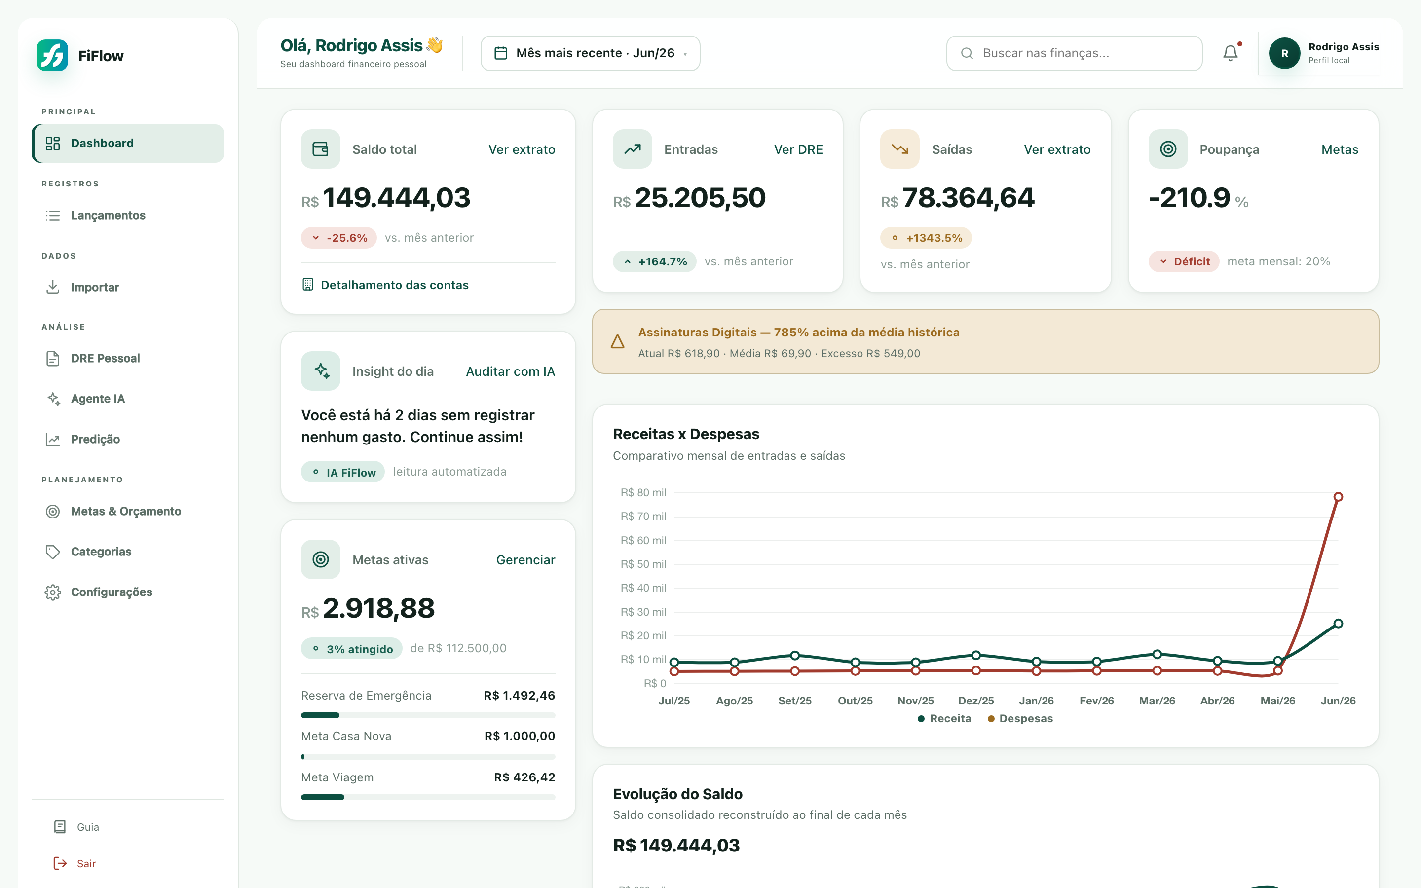Image resolution: width=1421 pixels, height=888 pixels.
Task: Click Gerenciar on Metas ativas
Action: 525,560
